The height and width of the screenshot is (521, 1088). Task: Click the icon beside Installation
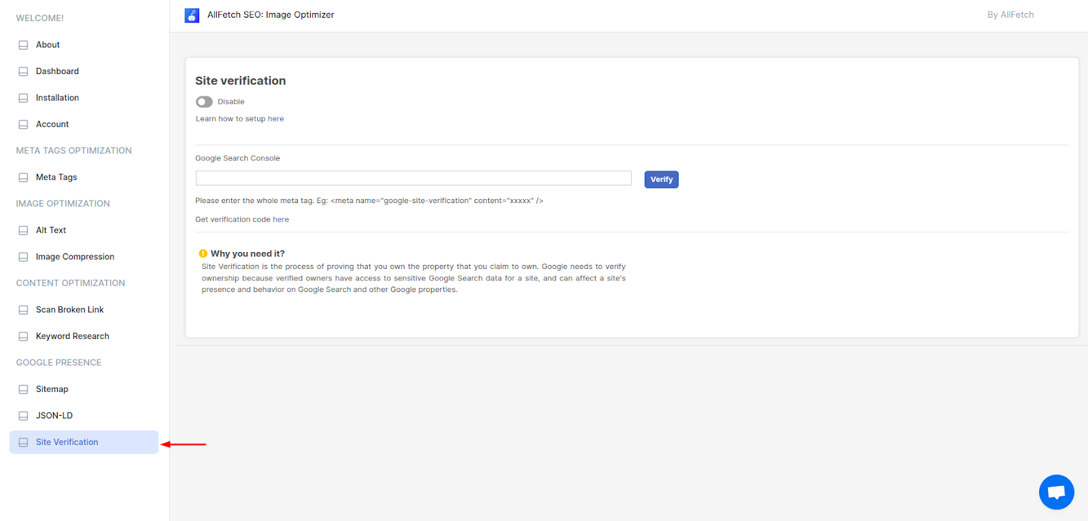pos(23,98)
